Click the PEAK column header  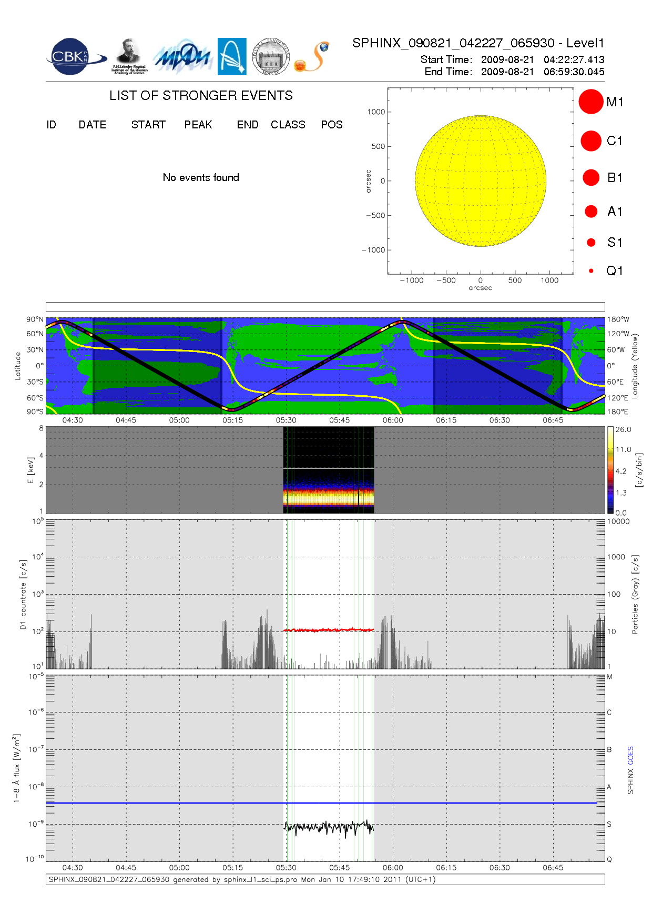coord(198,125)
